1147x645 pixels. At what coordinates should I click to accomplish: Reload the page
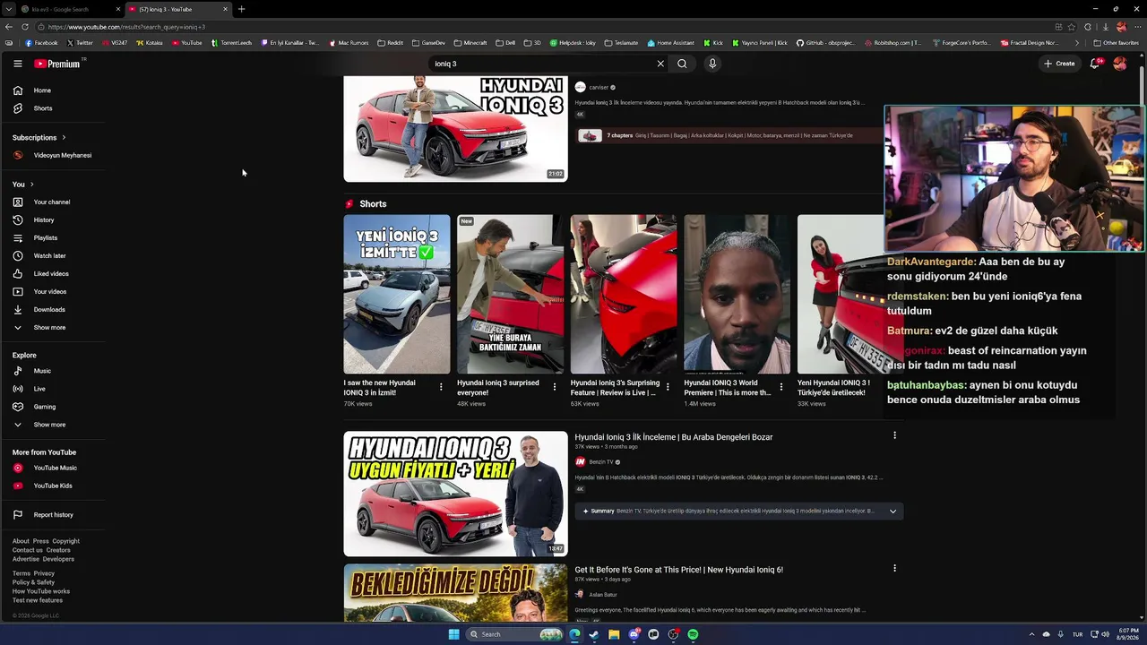[24, 27]
